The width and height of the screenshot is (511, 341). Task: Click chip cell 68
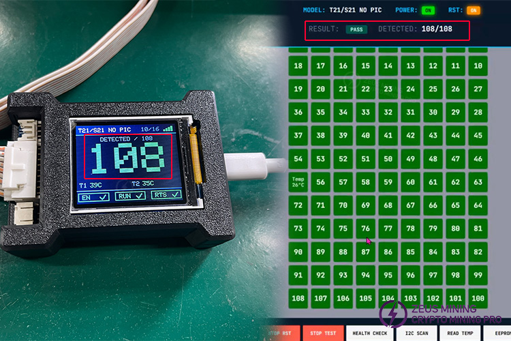point(388,205)
